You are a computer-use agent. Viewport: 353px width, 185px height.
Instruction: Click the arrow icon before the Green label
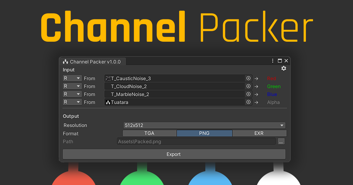(257, 86)
